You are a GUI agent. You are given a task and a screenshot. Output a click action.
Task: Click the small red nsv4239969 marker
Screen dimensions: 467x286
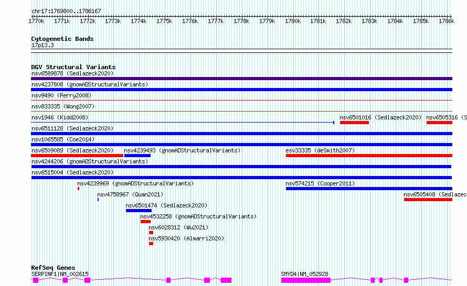click(78, 189)
